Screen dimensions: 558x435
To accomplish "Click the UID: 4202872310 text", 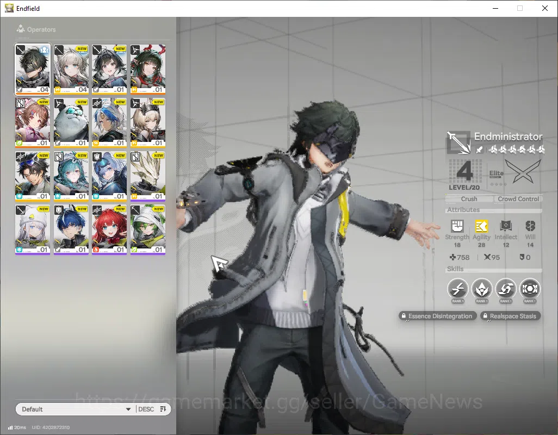I will [x=51, y=427].
